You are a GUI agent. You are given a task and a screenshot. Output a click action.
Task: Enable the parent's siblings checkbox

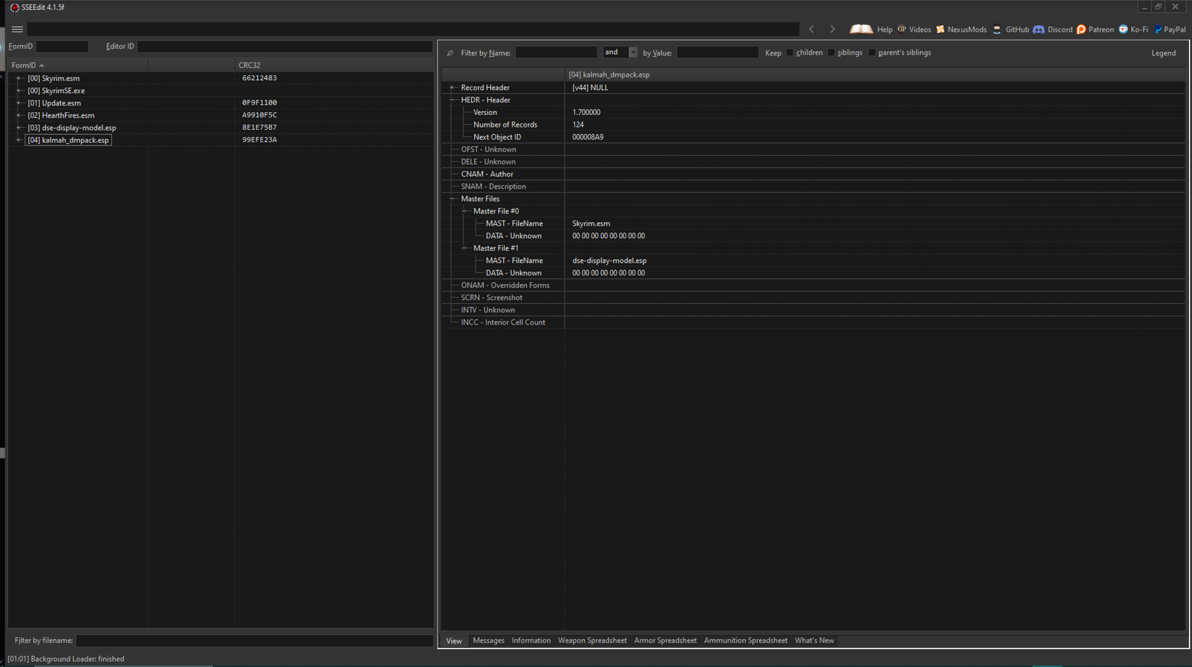click(872, 53)
